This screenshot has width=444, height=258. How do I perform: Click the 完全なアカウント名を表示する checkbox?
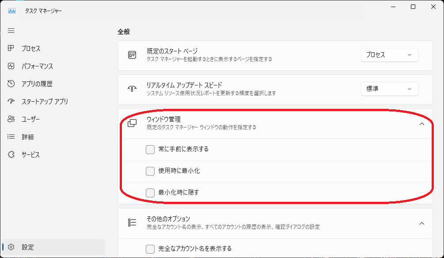pos(150,249)
